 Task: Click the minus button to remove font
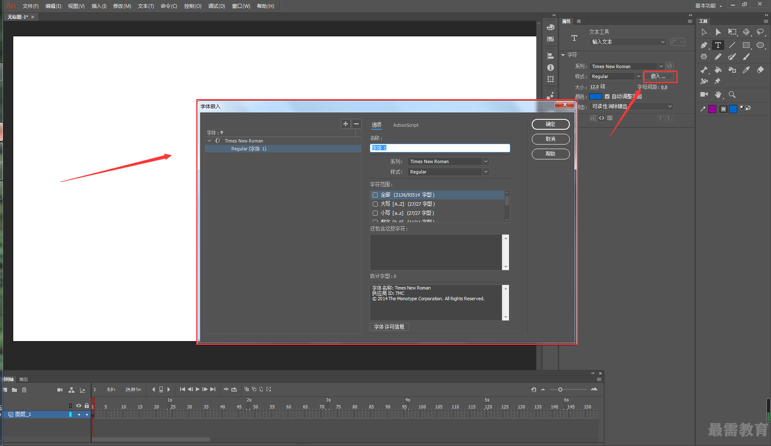point(356,124)
